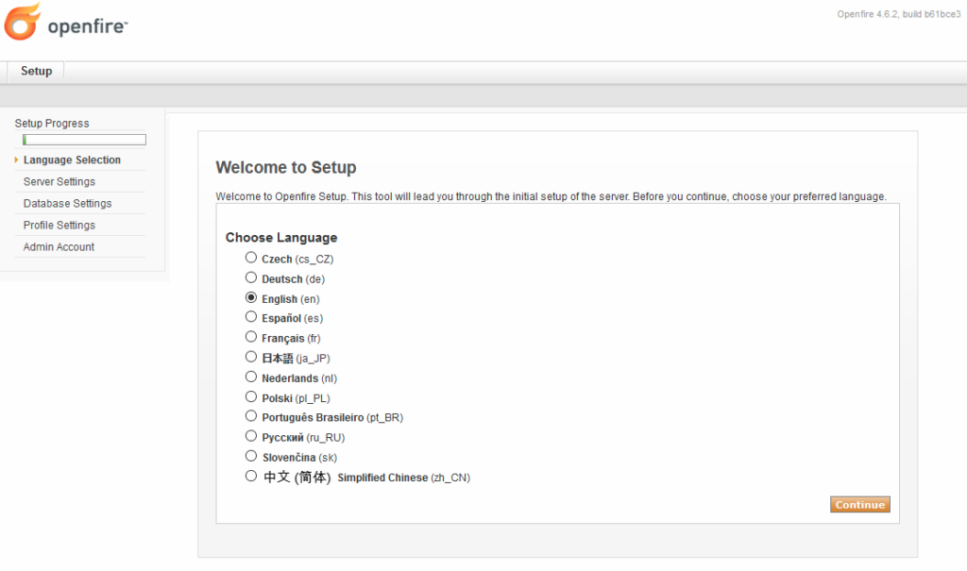Click the Setup Progress bar

point(84,140)
